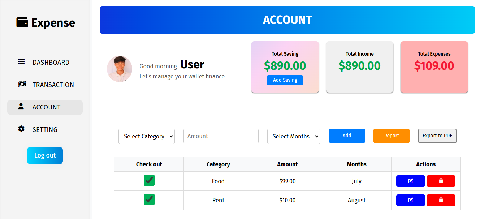Click the Account person icon in sidebar

pyautogui.click(x=21, y=107)
